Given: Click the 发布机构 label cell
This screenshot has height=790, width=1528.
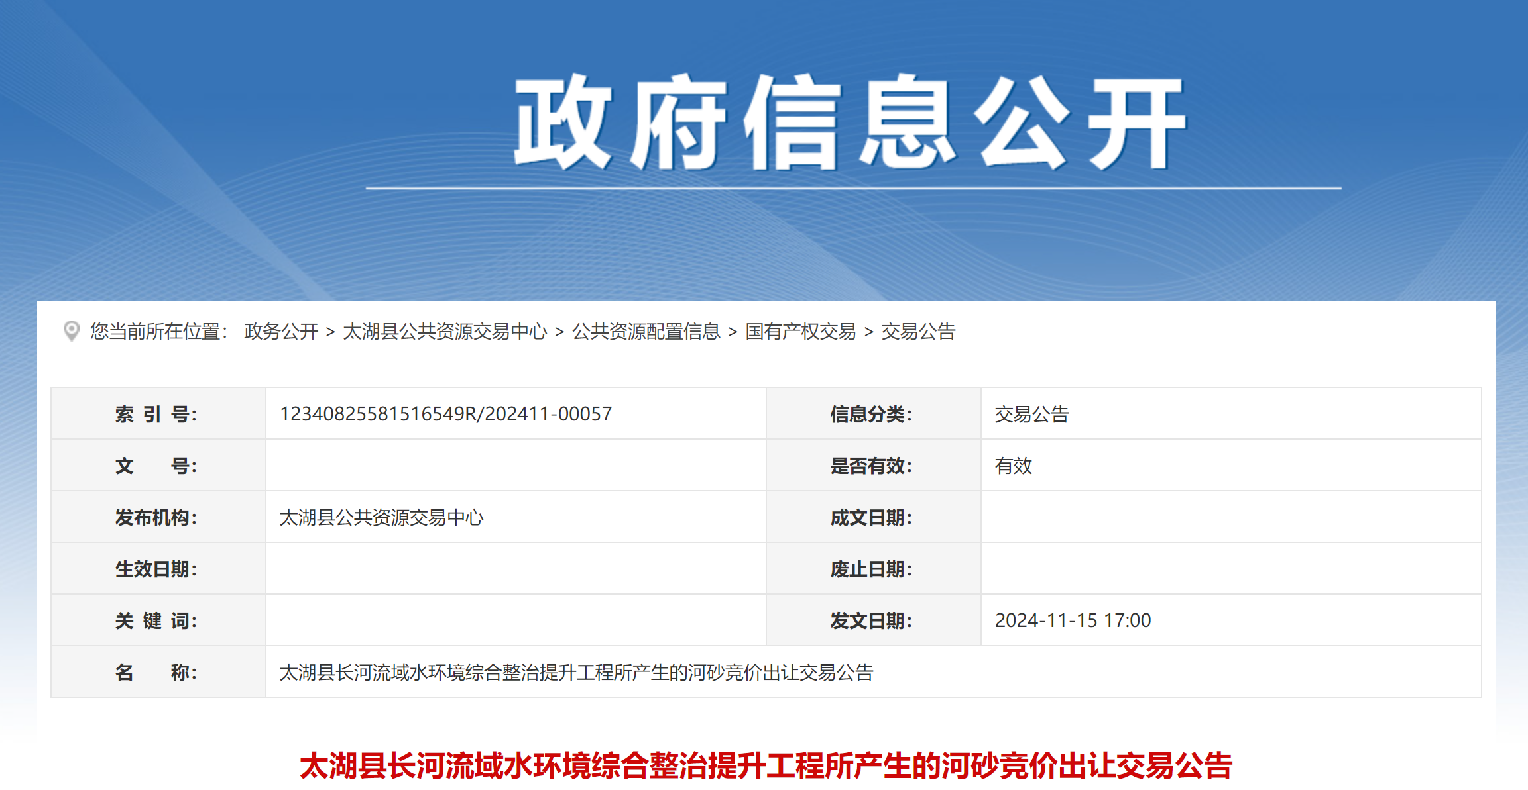Looking at the screenshot, I should tap(156, 517).
